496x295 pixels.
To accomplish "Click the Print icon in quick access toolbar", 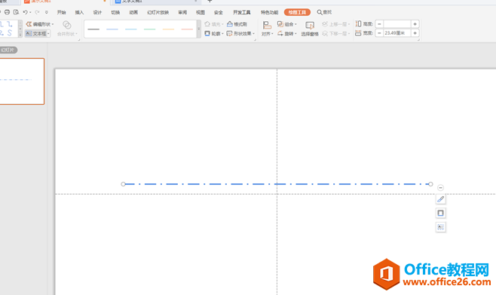I will tap(7, 12).
